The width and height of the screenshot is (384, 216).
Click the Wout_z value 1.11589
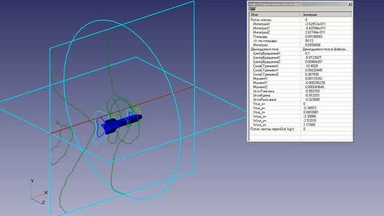[309, 125]
